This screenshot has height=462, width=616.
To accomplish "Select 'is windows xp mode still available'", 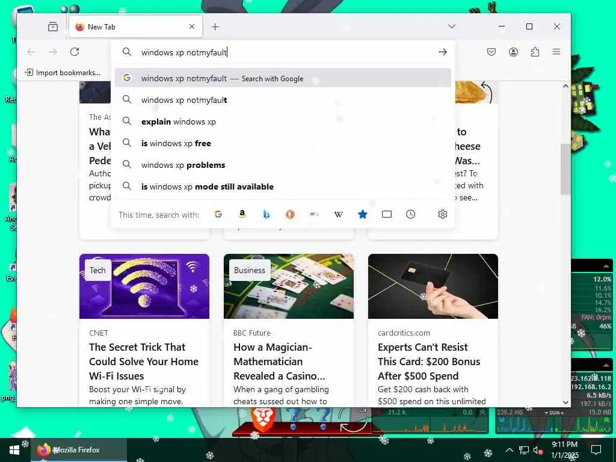I will tap(283, 186).
